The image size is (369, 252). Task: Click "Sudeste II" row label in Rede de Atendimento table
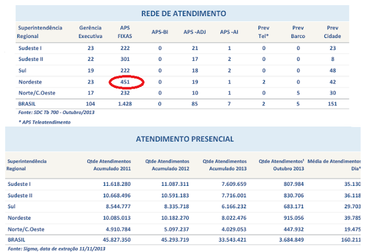pyautogui.click(x=31, y=59)
